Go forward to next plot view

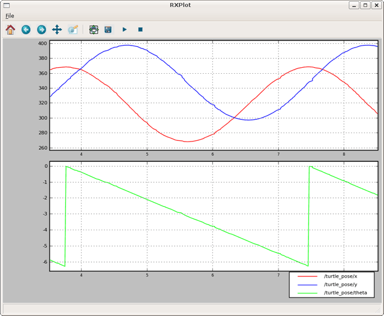click(41, 29)
